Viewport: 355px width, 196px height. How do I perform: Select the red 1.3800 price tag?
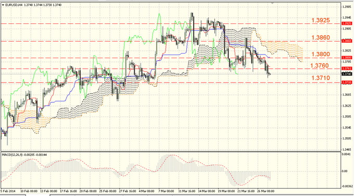(347, 58)
